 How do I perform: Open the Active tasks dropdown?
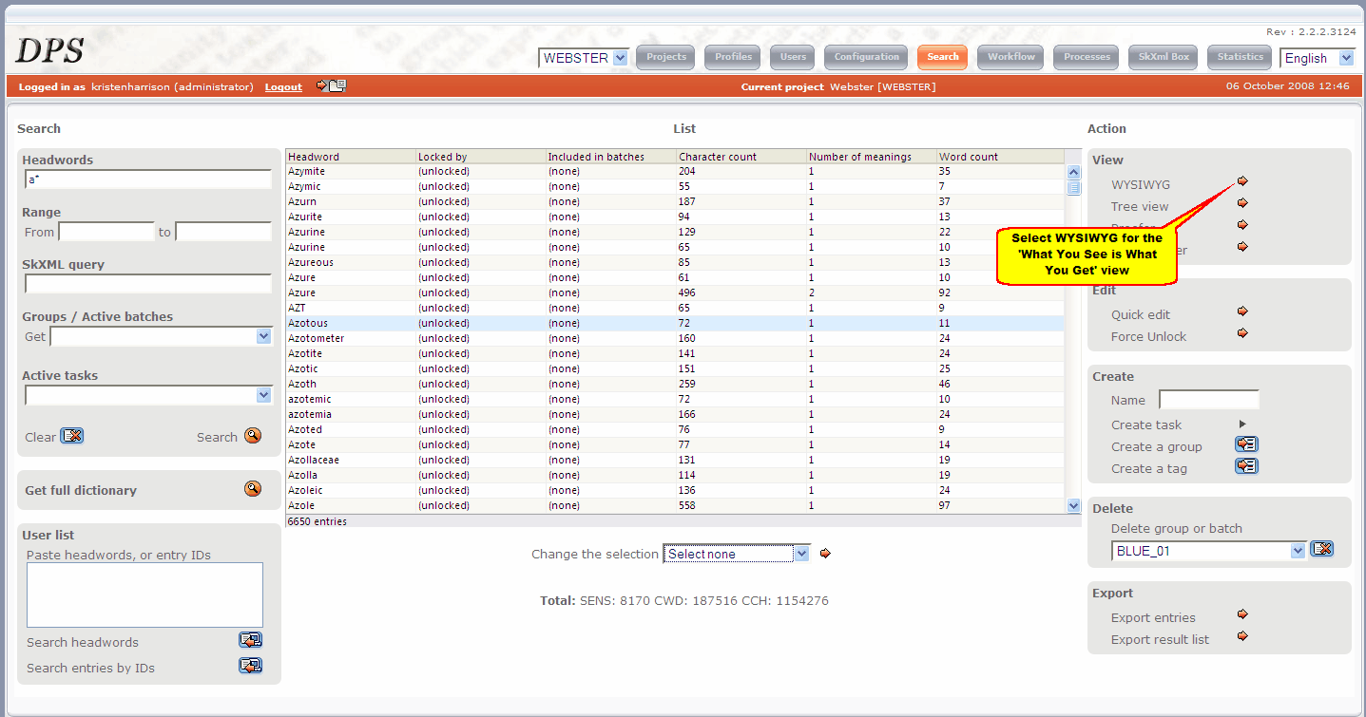pyautogui.click(x=148, y=395)
